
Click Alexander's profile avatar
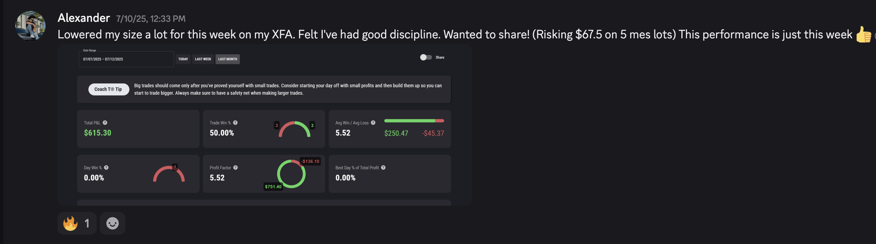tap(30, 26)
